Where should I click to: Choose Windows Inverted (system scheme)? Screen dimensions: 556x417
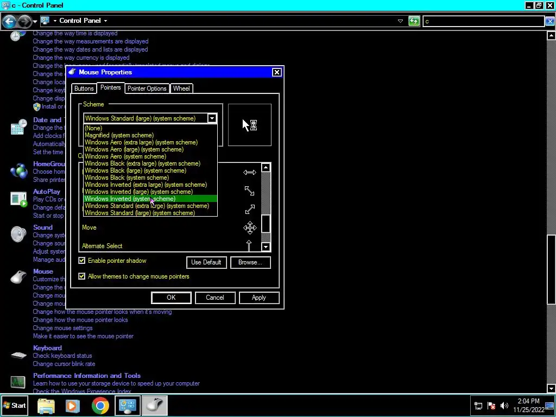click(150, 199)
